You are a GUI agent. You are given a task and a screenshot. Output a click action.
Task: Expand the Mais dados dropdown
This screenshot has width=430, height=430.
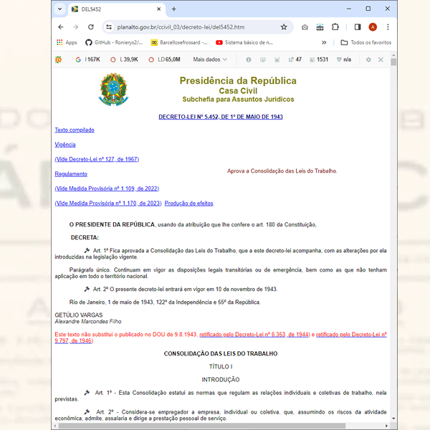pyautogui.click(x=210, y=59)
